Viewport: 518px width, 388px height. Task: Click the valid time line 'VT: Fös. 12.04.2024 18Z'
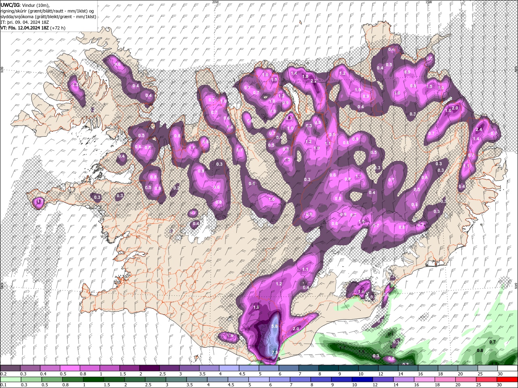(x=25, y=28)
